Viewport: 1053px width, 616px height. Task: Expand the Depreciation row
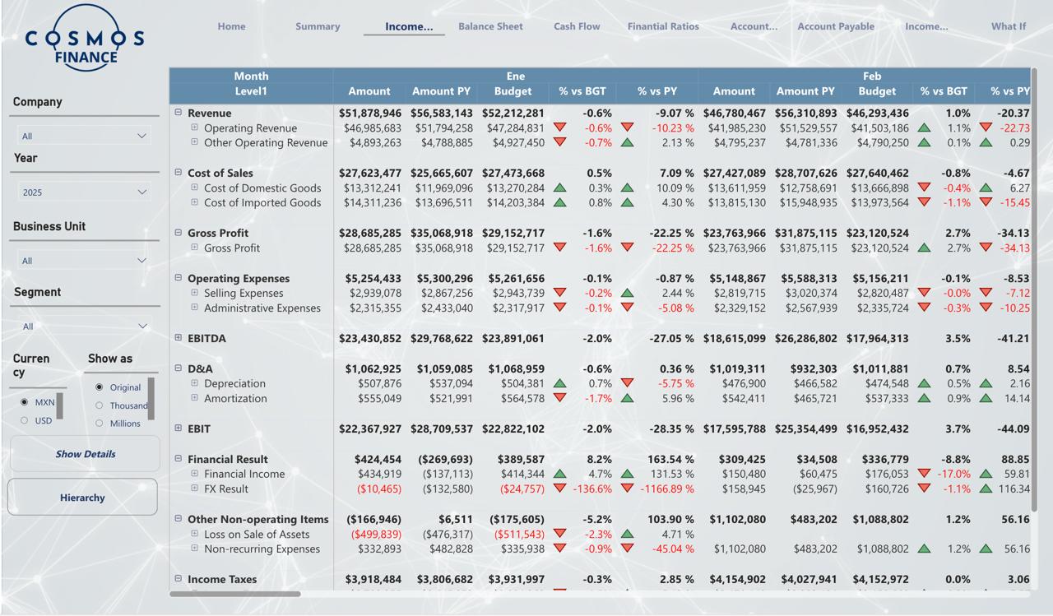click(195, 383)
